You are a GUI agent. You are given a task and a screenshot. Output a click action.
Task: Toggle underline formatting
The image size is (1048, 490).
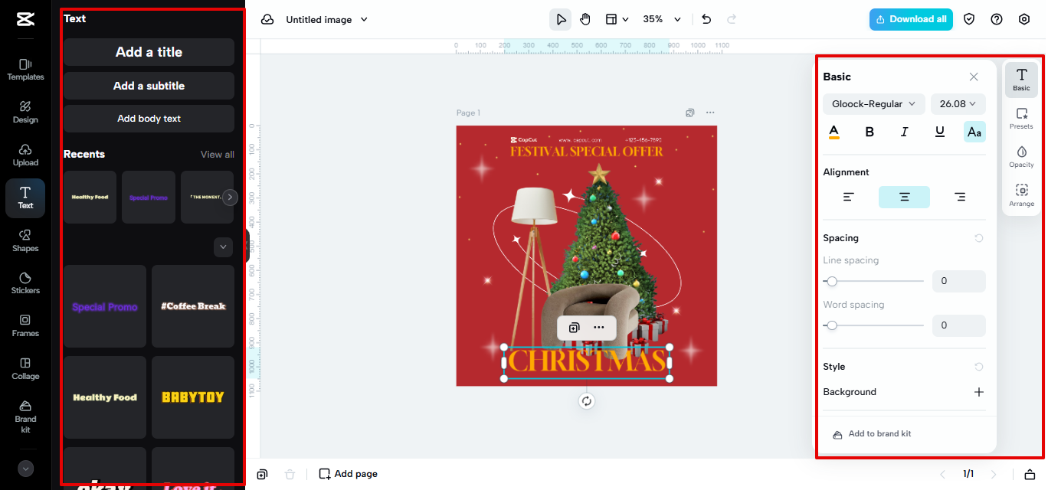tap(940, 132)
